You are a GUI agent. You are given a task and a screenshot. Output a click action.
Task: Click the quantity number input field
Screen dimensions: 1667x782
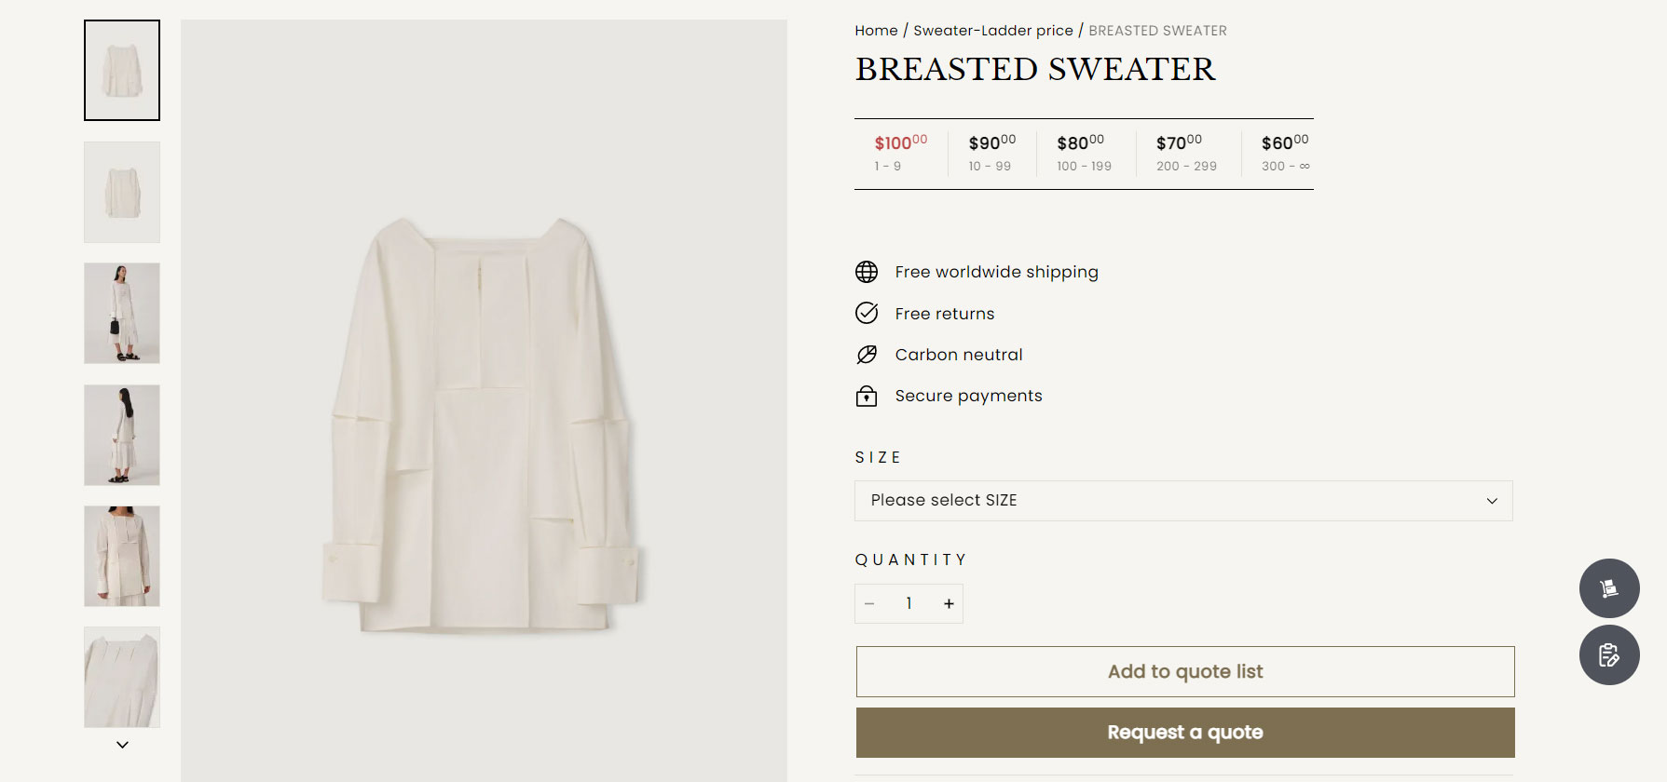(909, 604)
